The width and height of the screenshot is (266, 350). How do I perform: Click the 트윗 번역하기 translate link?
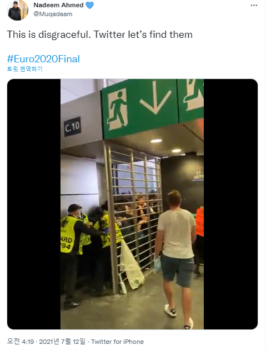click(25, 69)
